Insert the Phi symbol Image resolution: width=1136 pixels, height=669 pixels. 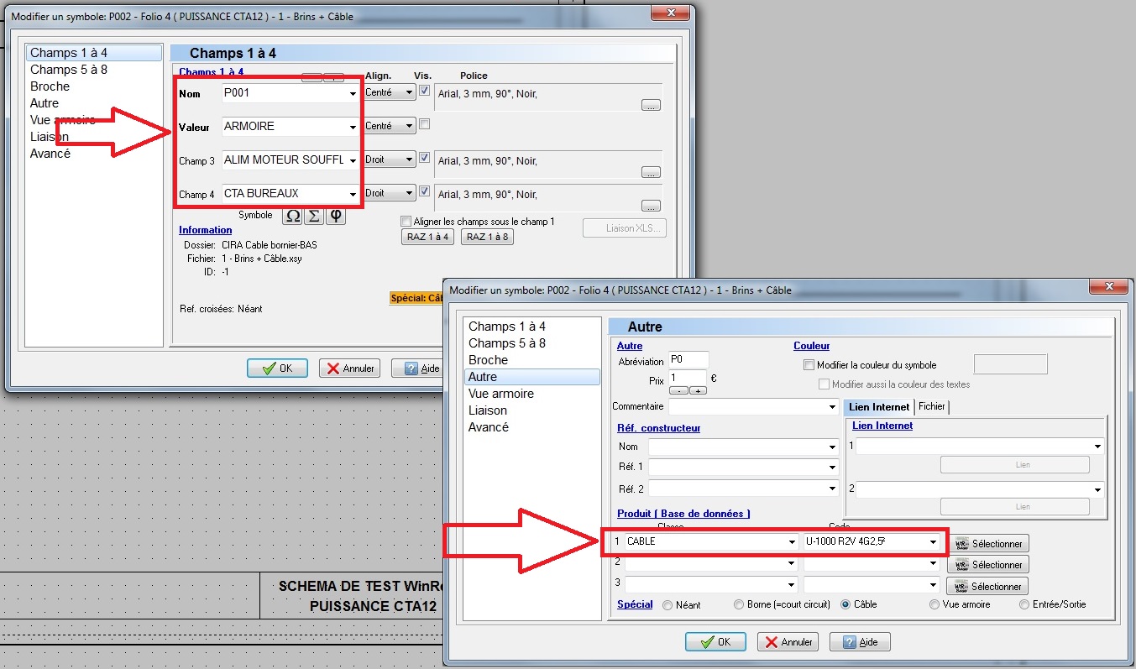335,216
